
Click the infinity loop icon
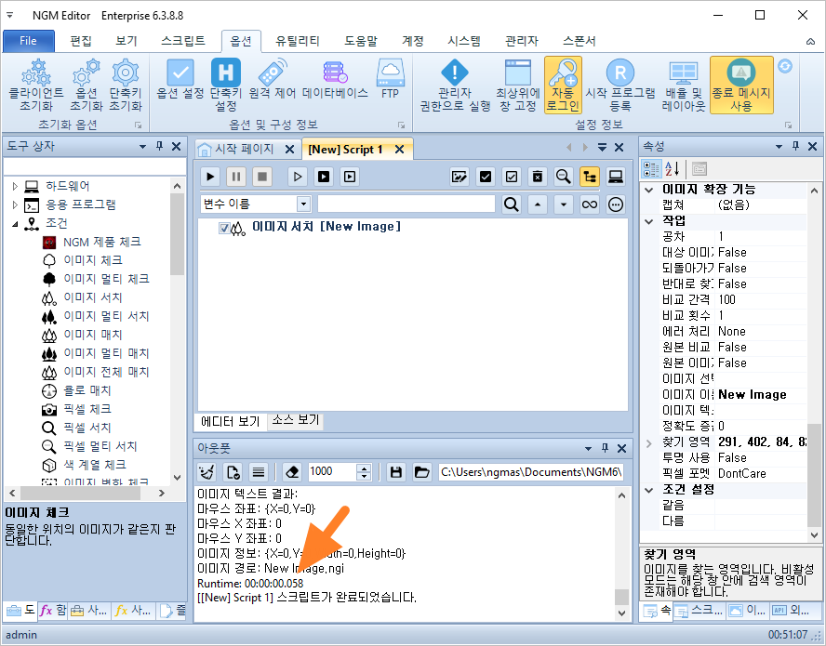pyautogui.click(x=590, y=204)
